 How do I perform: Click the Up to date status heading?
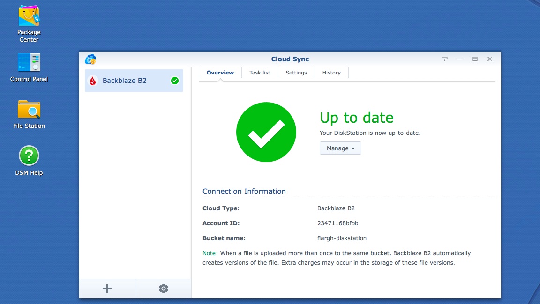(356, 118)
